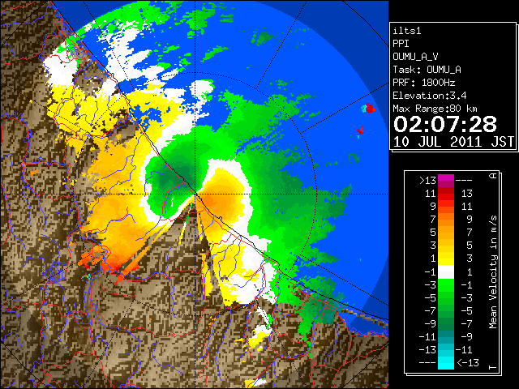Click the 'Mean Velocity in m/s' legend title

[493, 272]
